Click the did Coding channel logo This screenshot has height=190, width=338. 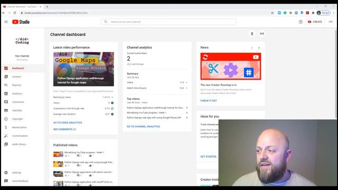point(22,41)
